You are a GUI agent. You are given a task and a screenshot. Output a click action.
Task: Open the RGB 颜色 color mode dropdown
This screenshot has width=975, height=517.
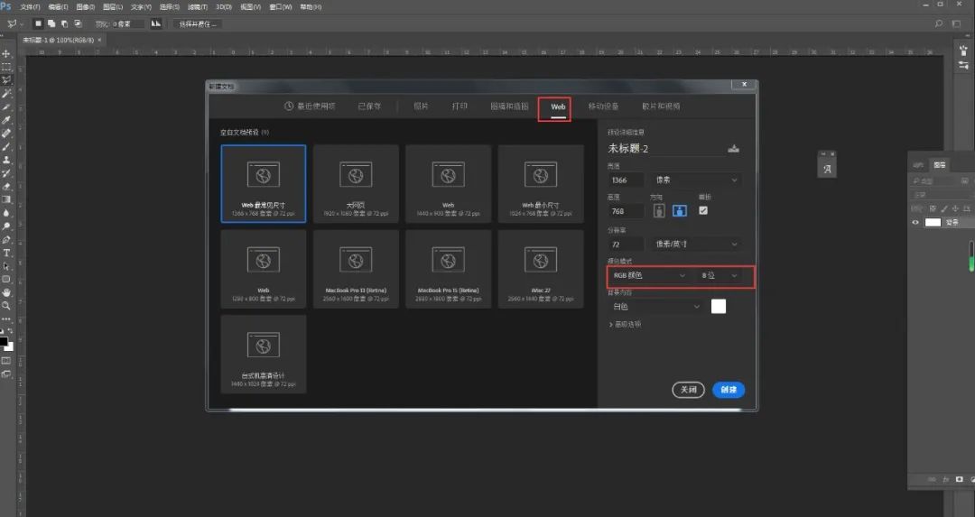pyautogui.click(x=646, y=275)
